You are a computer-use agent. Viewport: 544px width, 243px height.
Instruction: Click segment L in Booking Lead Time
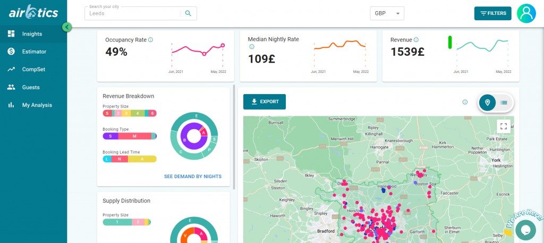(x=106, y=159)
